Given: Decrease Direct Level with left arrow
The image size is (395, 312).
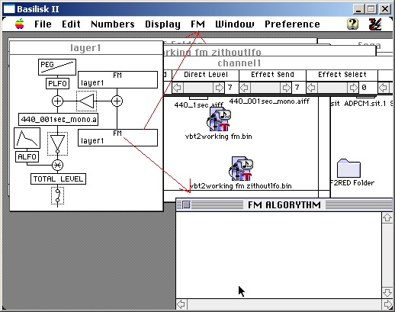Looking at the screenshot, I should (x=178, y=88).
